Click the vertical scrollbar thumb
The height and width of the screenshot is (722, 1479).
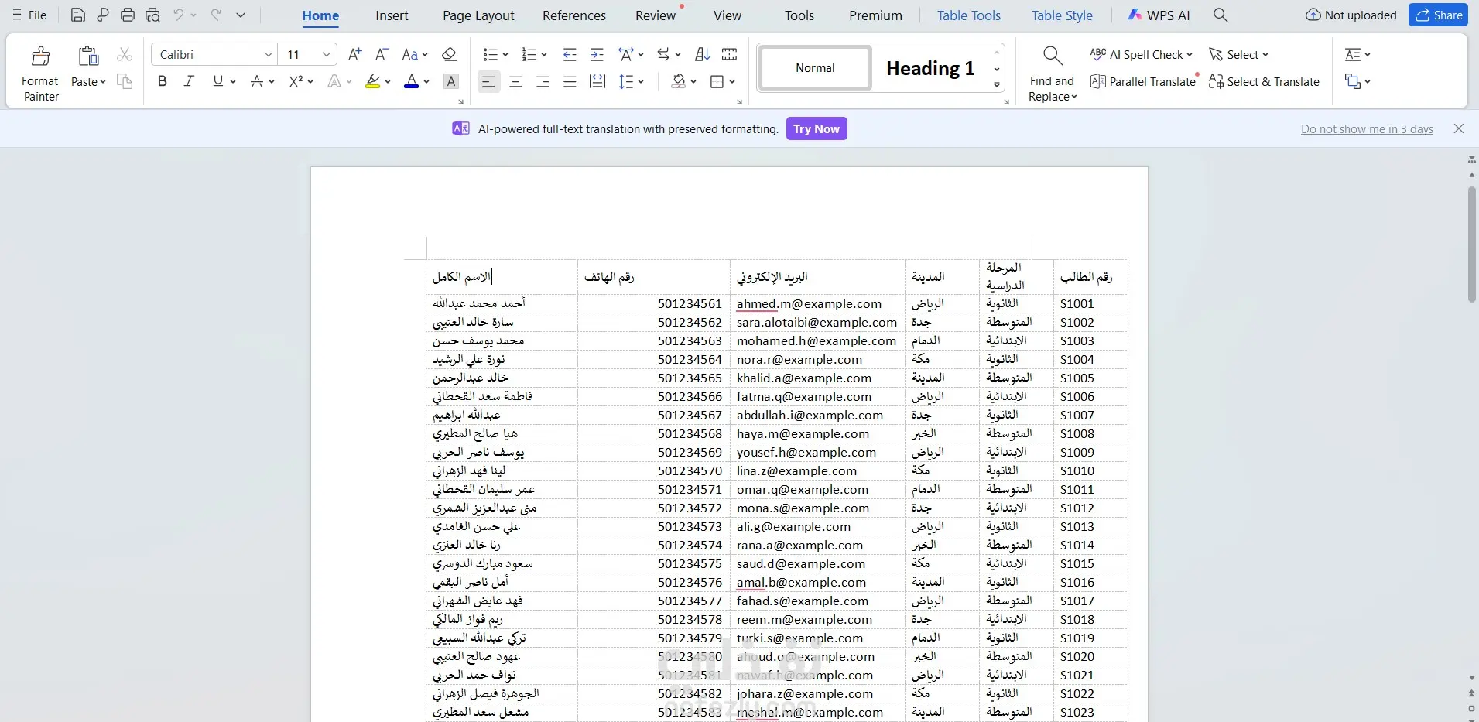(1471, 244)
